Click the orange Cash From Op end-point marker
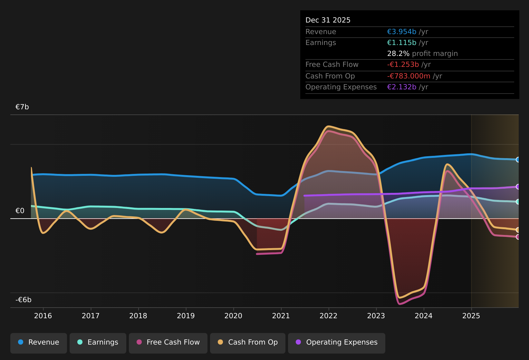 [518, 230]
